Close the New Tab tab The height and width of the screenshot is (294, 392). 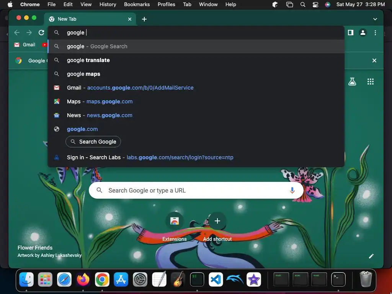point(130,19)
